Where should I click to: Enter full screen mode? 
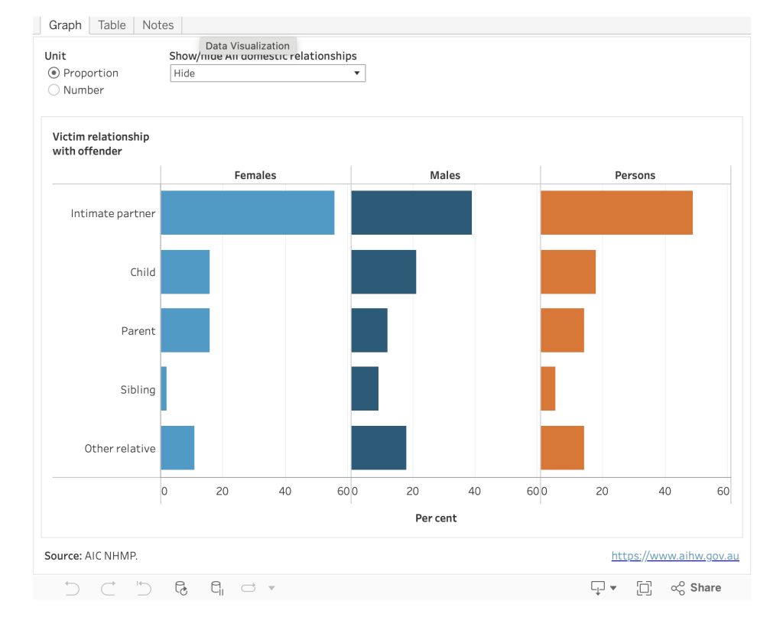pos(644,588)
